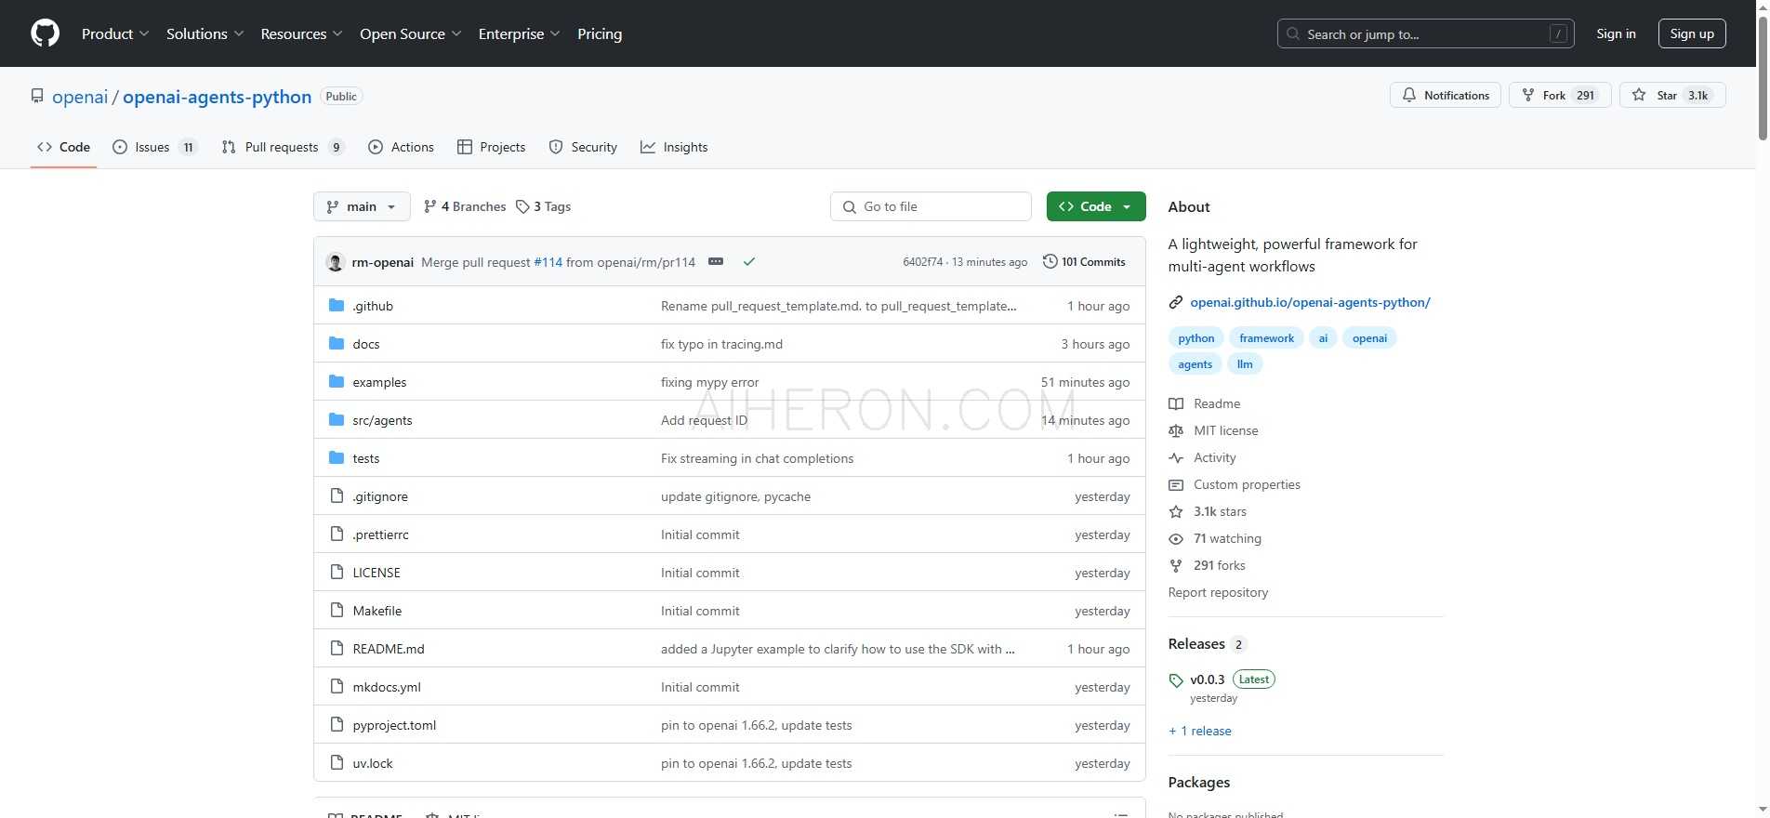Open pull request #114 link
This screenshot has width=1770, height=818.
[548, 262]
